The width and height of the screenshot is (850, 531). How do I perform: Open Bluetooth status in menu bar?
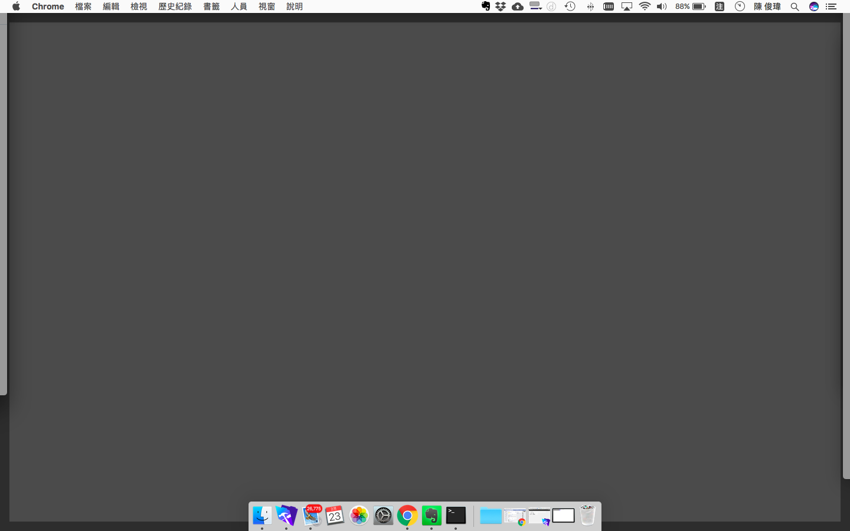pos(590,6)
